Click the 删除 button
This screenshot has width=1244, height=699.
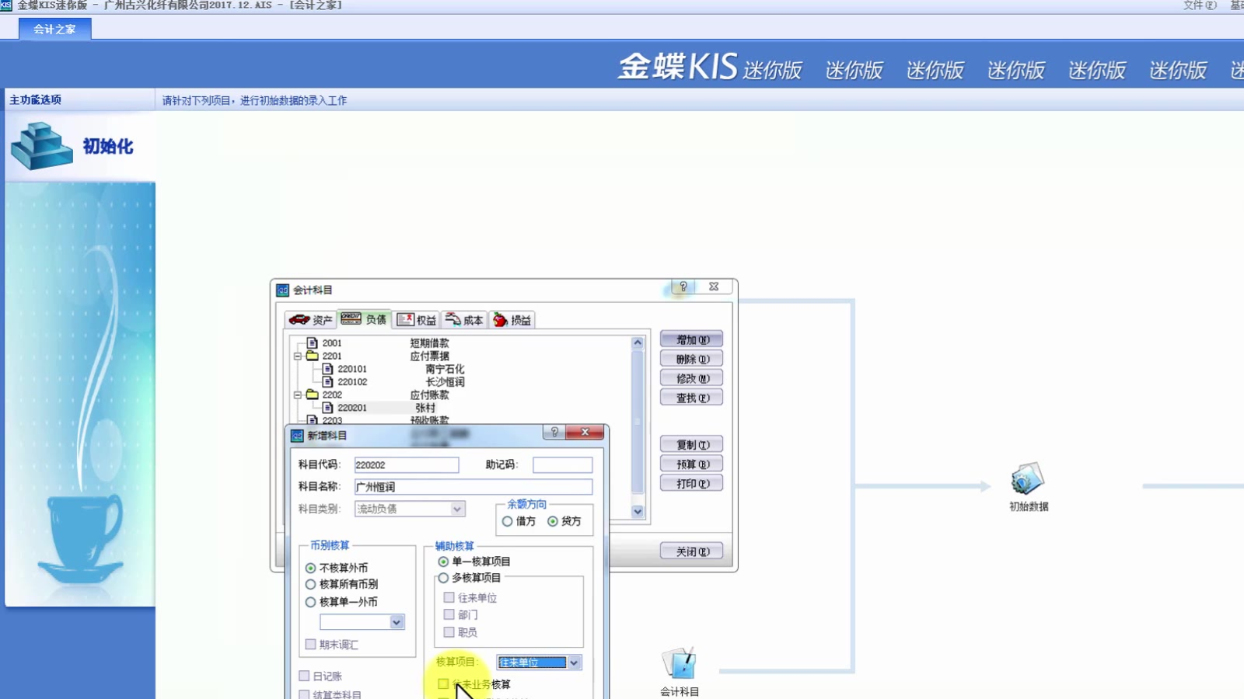[x=691, y=359]
